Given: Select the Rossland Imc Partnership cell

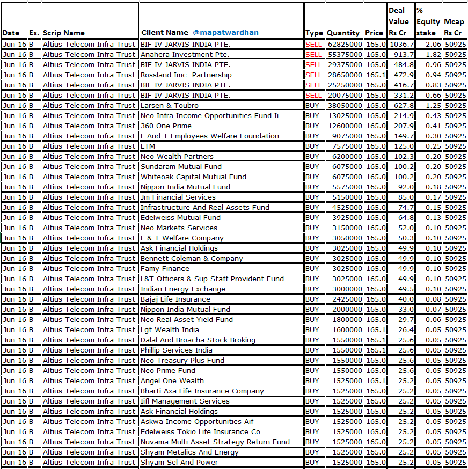Looking at the screenshot, I should pos(222,75).
